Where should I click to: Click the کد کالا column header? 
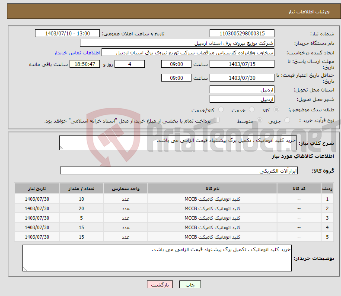click(x=299, y=189)
